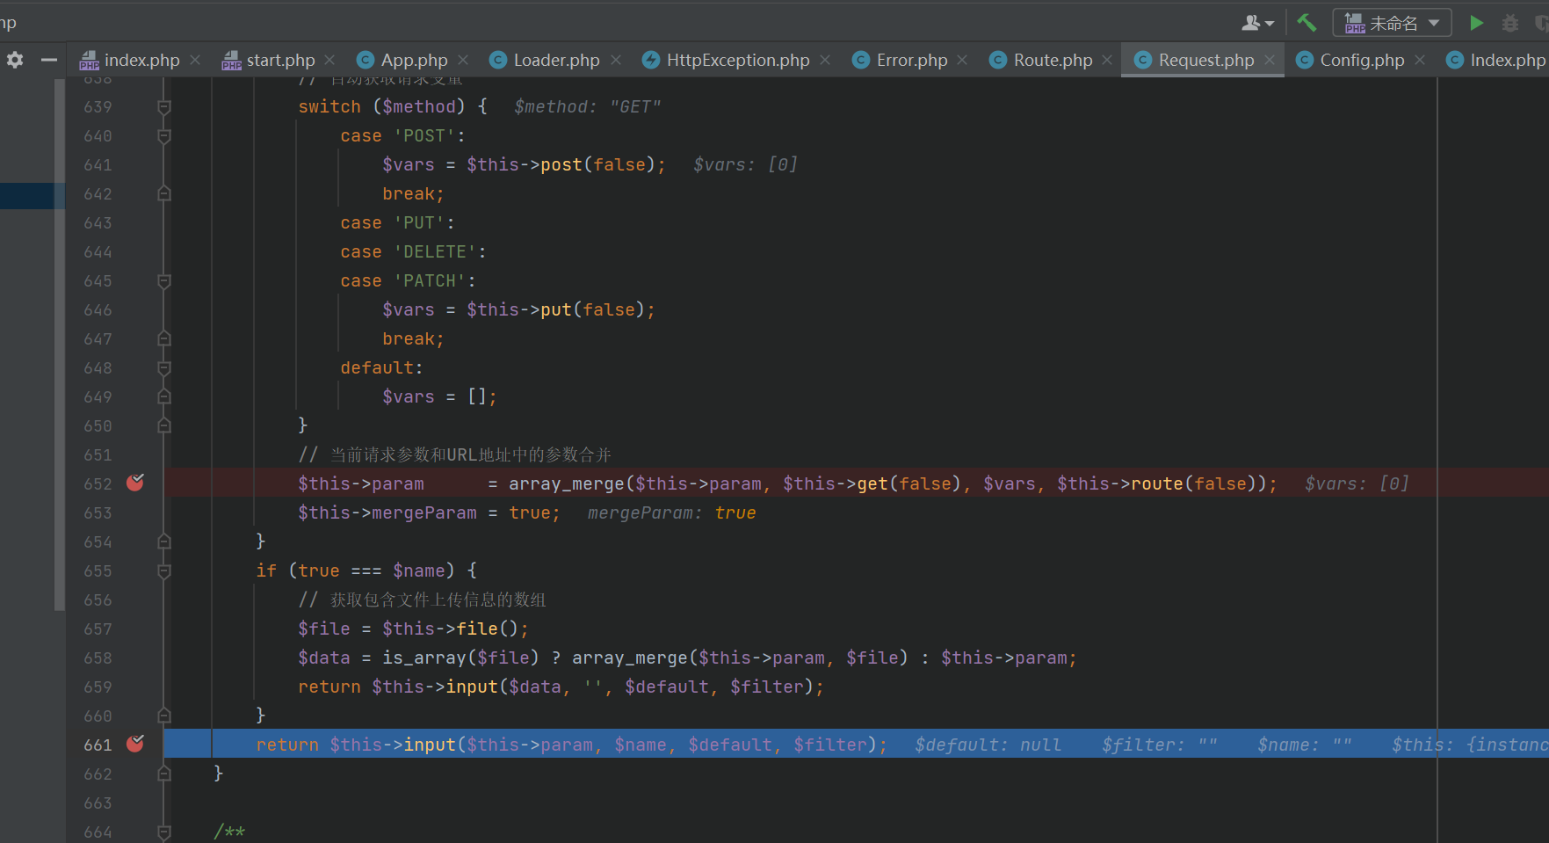The height and width of the screenshot is (843, 1549).
Task: Click the switch keyword on line 639
Action: (329, 106)
